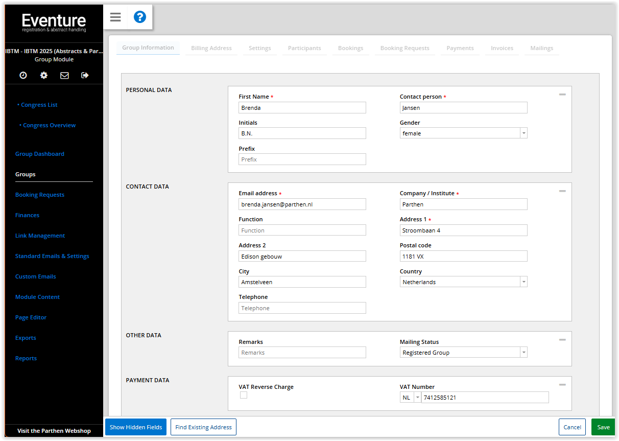Click the clock history icon in sidebar
The image size is (619, 441).
[x=23, y=75]
